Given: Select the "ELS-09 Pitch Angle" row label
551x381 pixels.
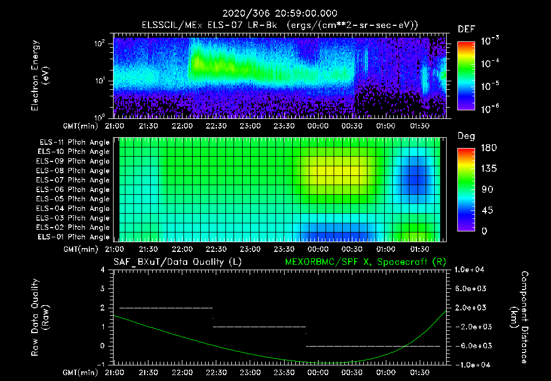Looking at the screenshot, I should pyautogui.click(x=73, y=161).
